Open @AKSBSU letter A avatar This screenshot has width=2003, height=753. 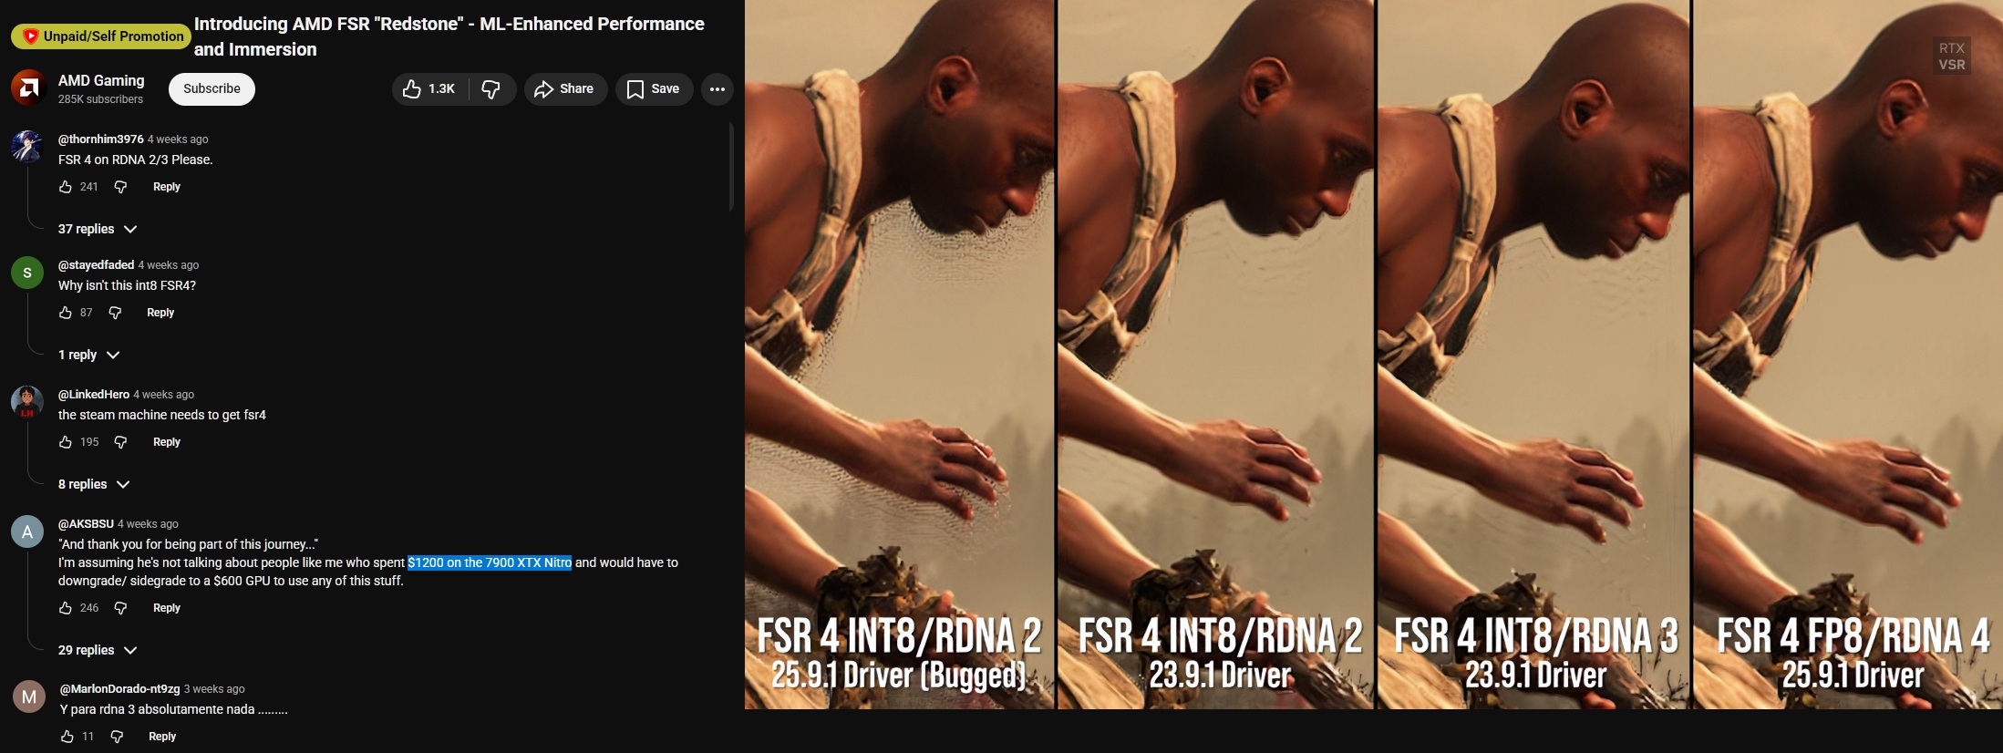point(27,531)
